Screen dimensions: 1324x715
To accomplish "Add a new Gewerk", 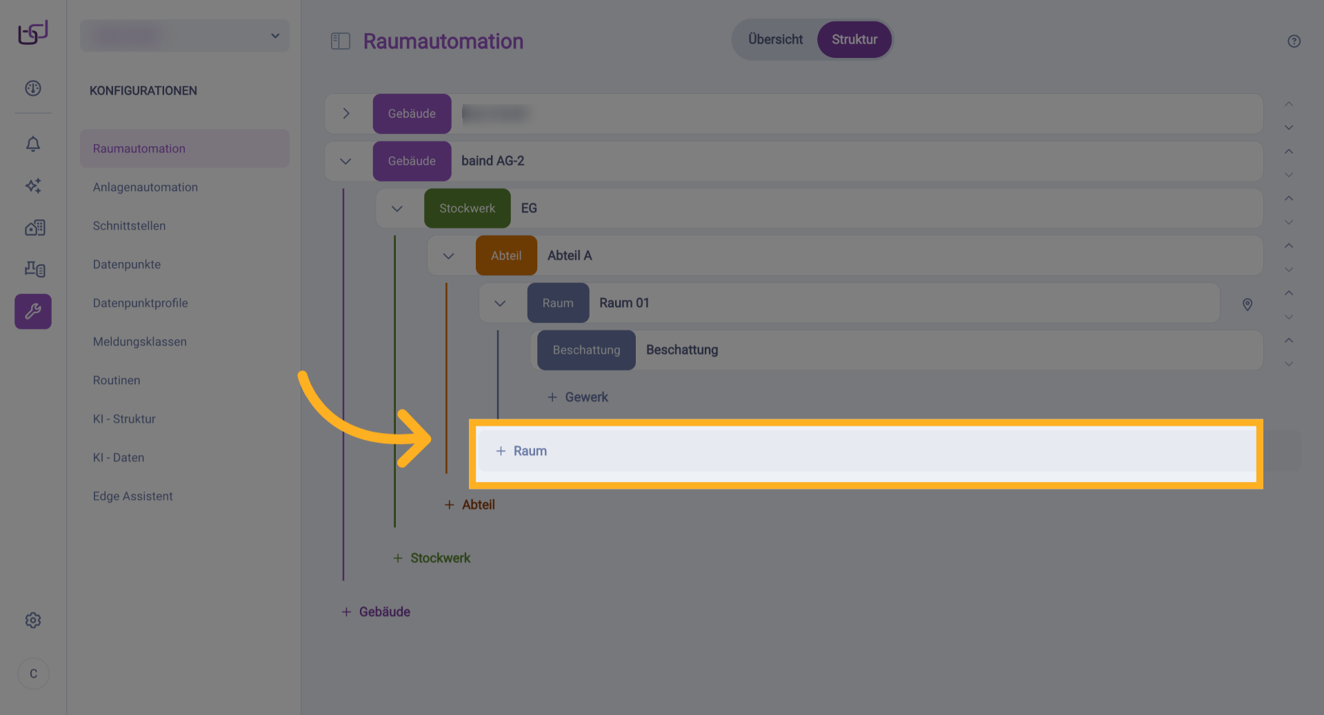I will [578, 397].
